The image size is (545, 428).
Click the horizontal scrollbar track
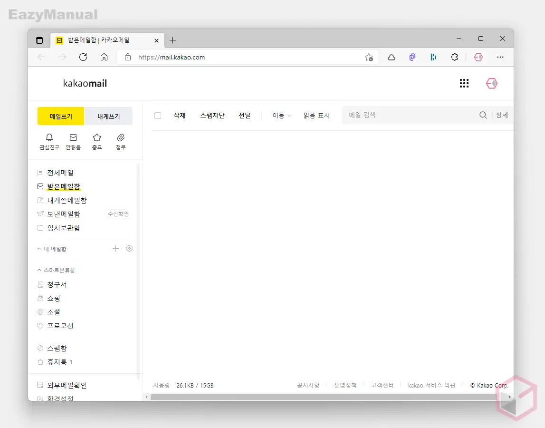[328, 397]
